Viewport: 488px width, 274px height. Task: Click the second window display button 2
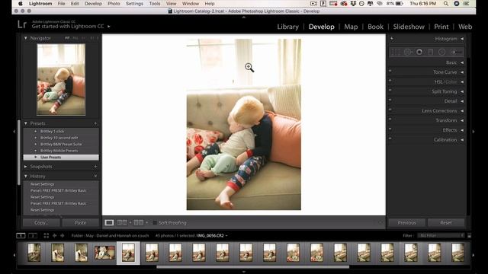click(x=33, y=236)
